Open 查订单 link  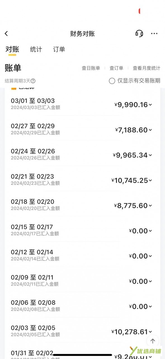(x=116, y=68)
